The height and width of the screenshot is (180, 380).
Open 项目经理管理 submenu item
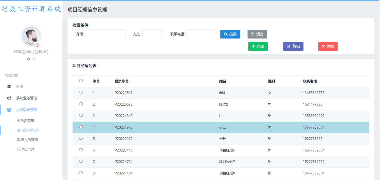pos(27,130)
